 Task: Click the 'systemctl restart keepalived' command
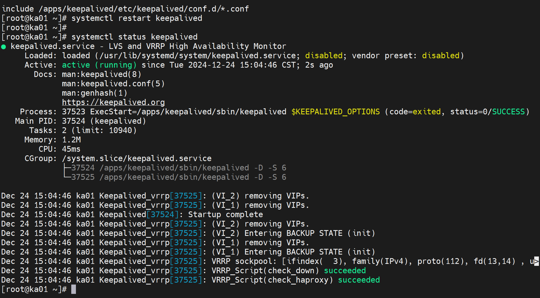(x=137, y=18)
